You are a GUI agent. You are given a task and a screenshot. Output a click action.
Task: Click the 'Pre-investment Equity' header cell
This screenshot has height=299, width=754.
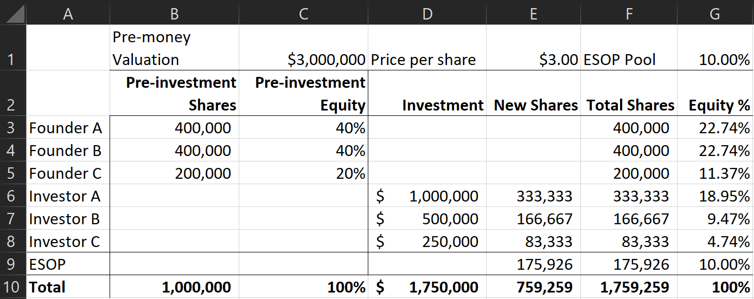303,93
